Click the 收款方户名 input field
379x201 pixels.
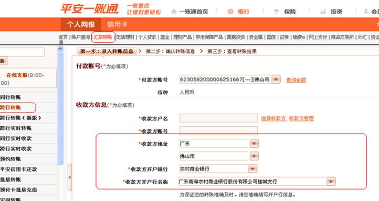point(218,118)
